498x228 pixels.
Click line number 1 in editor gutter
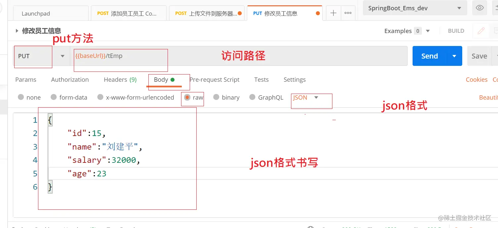click(35, 120)
